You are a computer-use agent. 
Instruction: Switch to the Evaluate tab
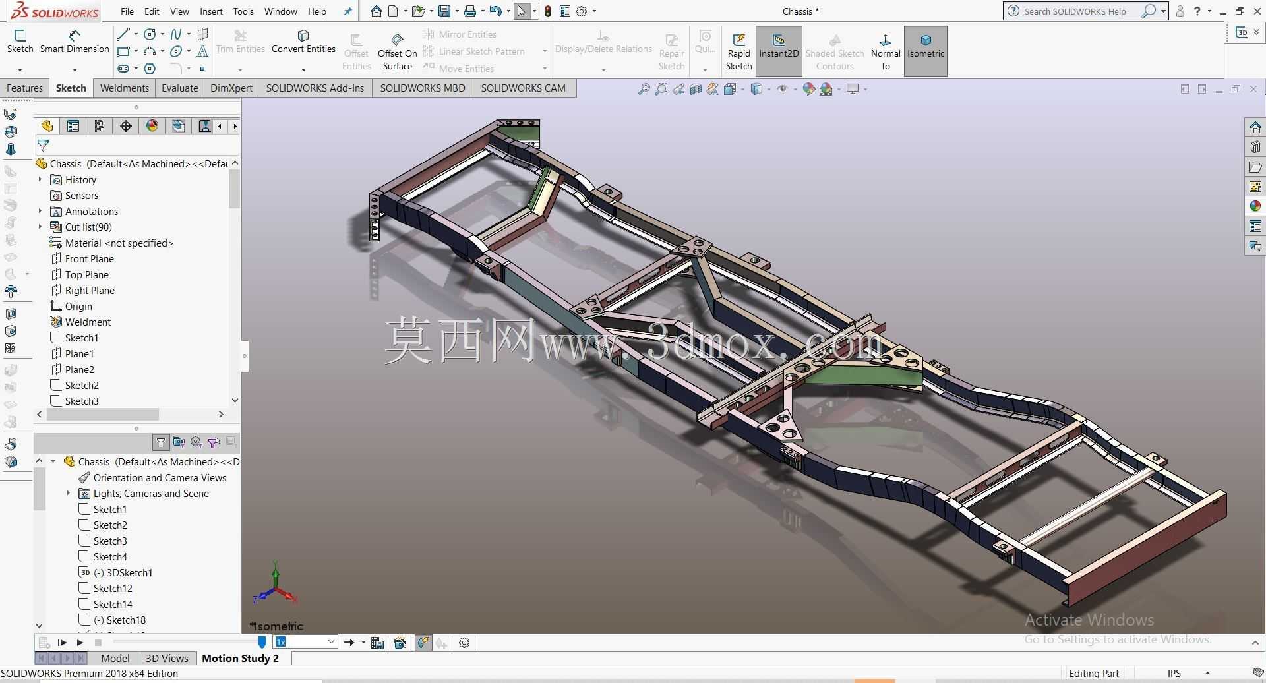coord(179,88)
